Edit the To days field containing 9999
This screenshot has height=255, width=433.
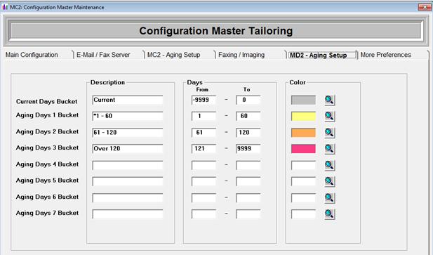point(248,149)
